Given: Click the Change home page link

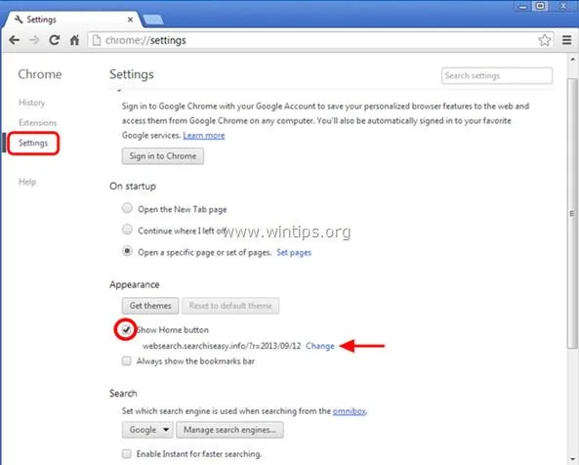Looking at the screenshot, I should 320,346.
